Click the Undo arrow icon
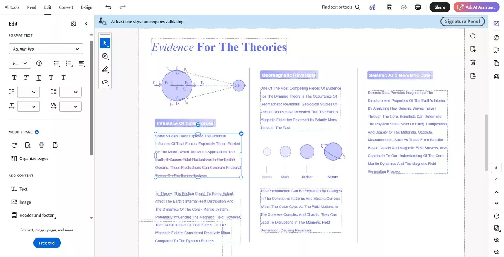Image resolution: width=504 pixels, height=257 pixels. pyautogui.click(x=109, y=7)
